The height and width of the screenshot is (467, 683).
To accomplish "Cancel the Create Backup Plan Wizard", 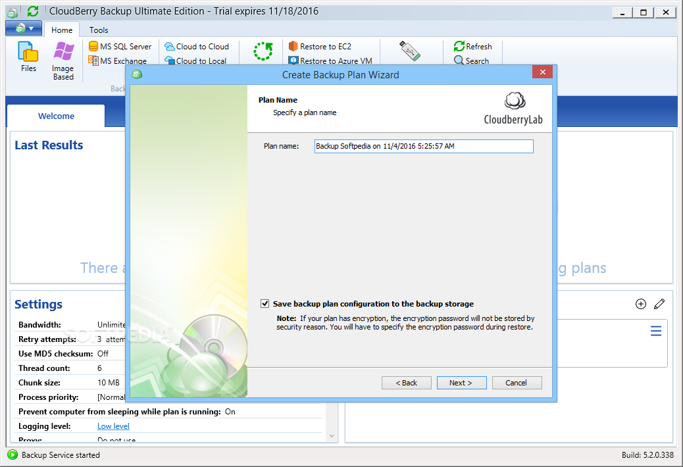I will coord(517,383).
